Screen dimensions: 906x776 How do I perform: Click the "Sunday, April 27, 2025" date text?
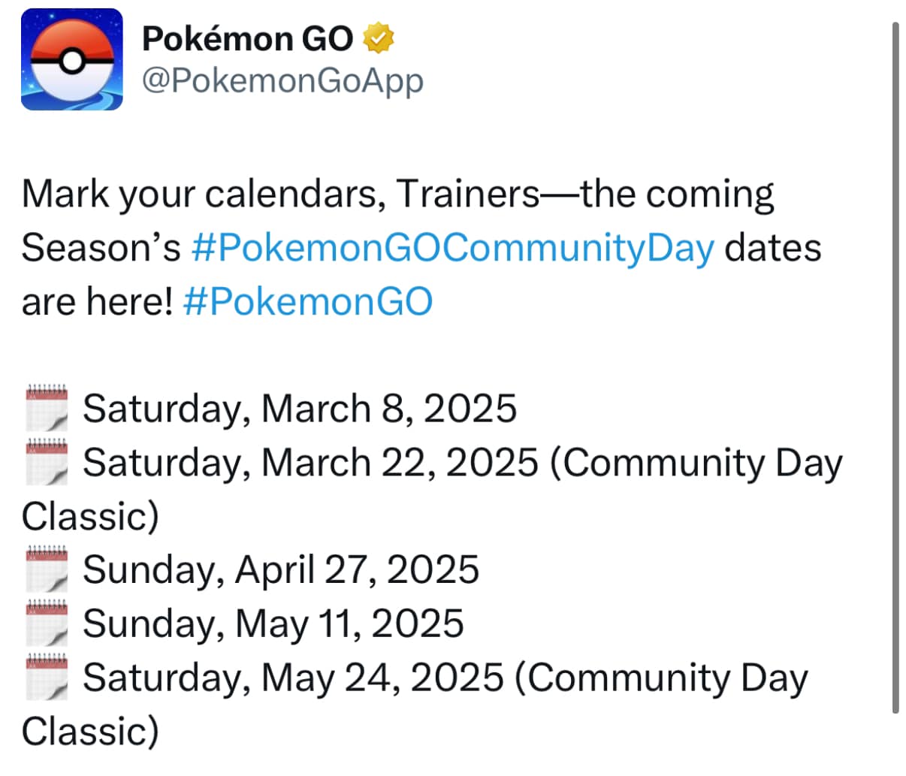(280, 570)
